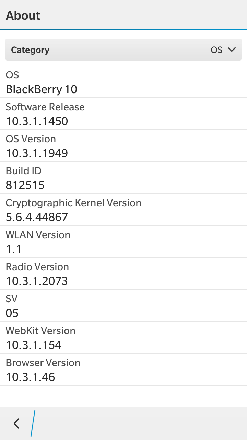The height and width of the screenshot is (440, 247).
Task: Select the WLAN Version row
Action: [123, 242]
